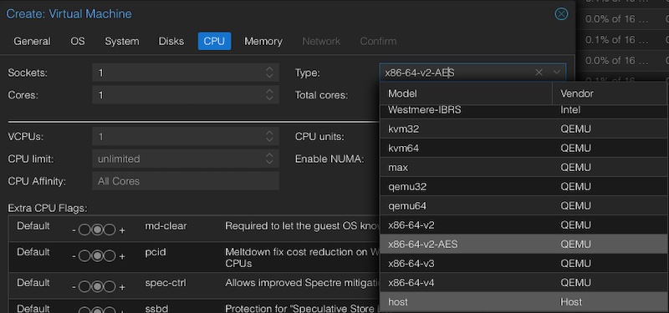Viewport: 669px width, 313px height.
Task: Set spec-ctrl flag to default
Action: tap(97, 286)
